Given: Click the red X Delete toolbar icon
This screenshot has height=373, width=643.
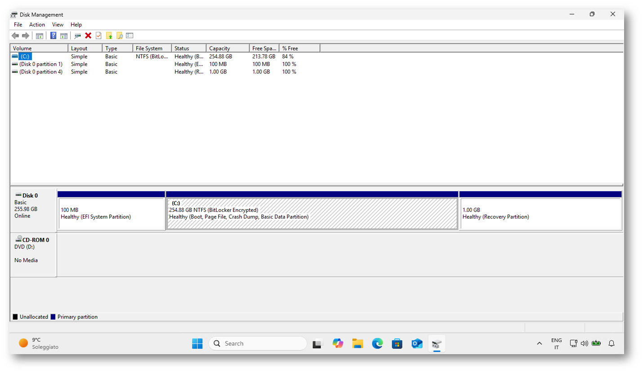Looking at the screenshot, I should point(88,36).
